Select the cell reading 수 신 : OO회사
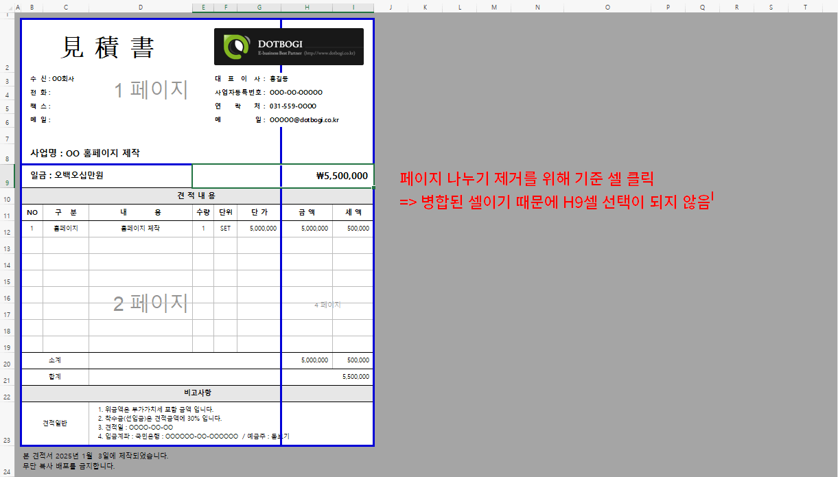The width and height of the screenshot is (838, 477). pyautogui.click(x=52, y=79)
